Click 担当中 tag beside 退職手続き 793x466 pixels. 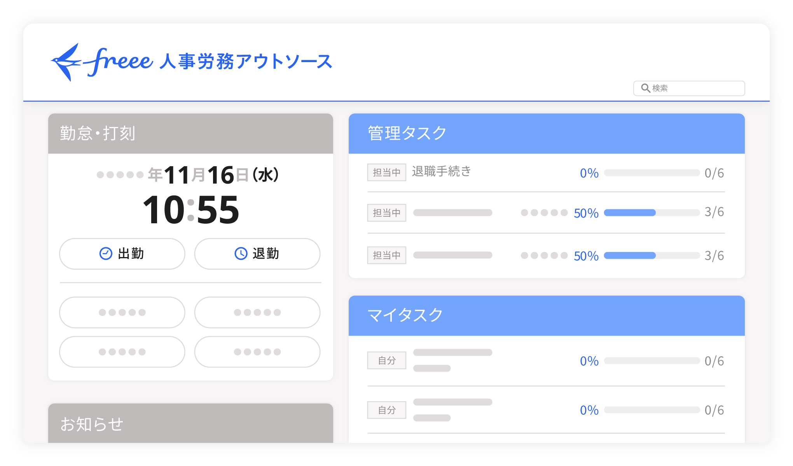point(386,172)
